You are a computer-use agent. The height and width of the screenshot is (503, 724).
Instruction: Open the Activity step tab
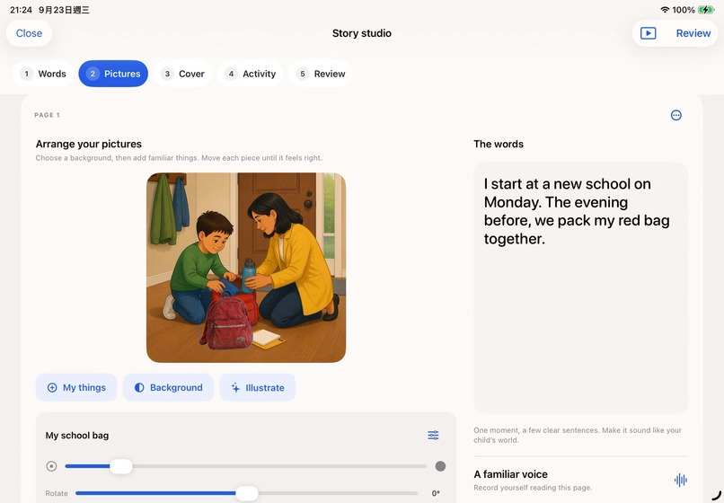[250, 74]
